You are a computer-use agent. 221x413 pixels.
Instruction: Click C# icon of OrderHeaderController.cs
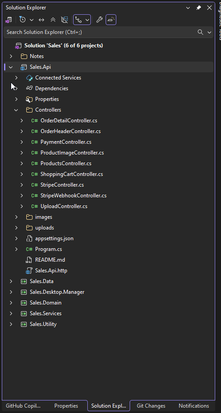(35, 131)
